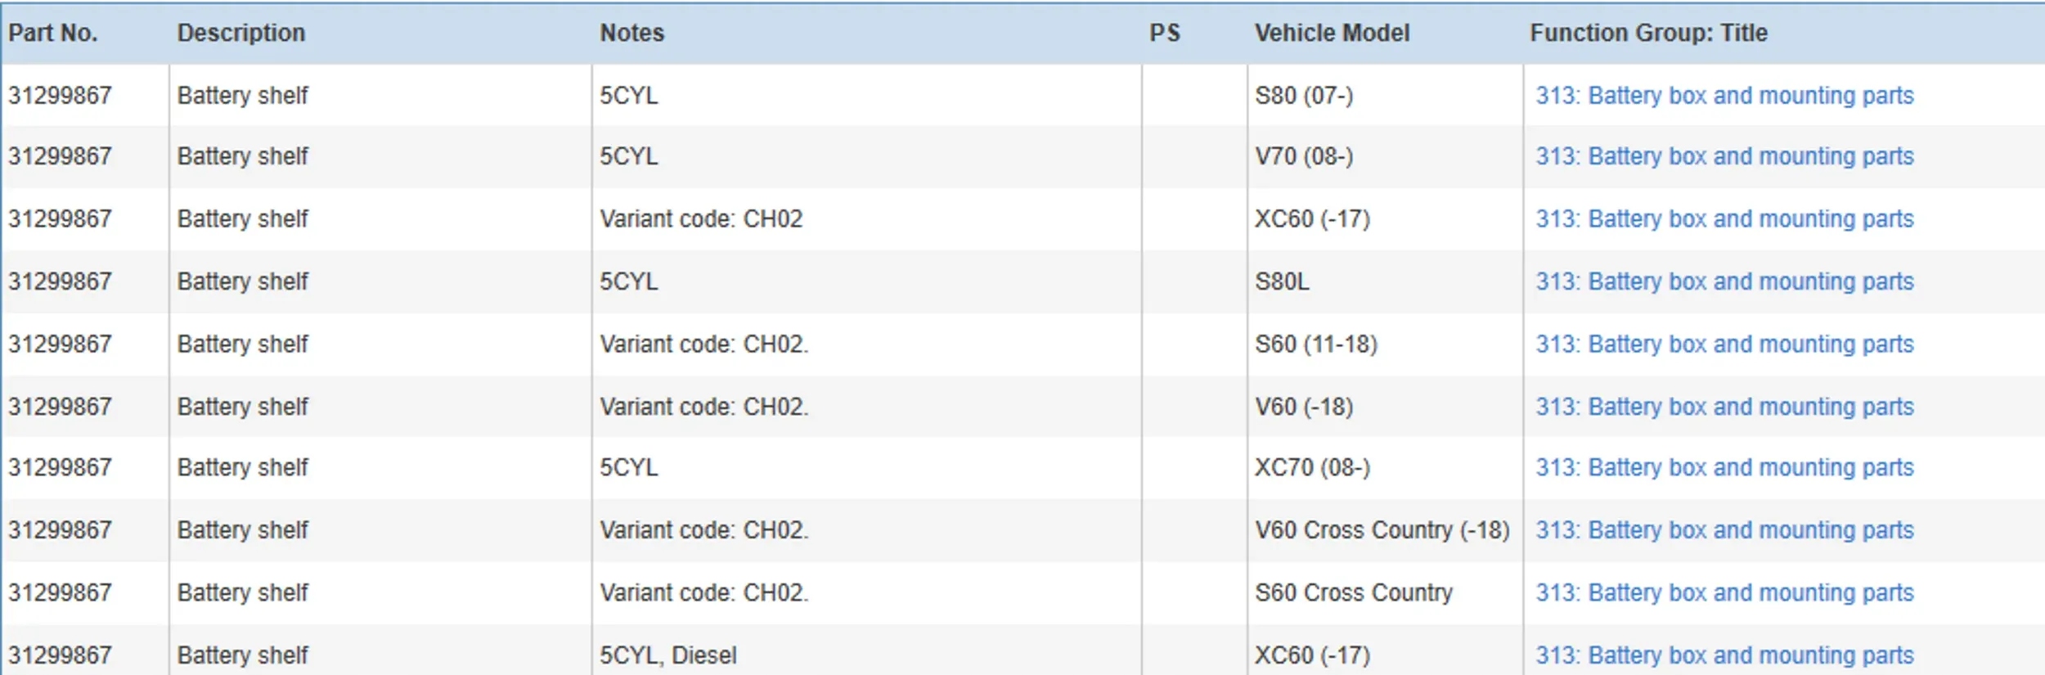Screen dimensions: 2045x675
Task: Select the PS column header
Action: (1164, 33)
